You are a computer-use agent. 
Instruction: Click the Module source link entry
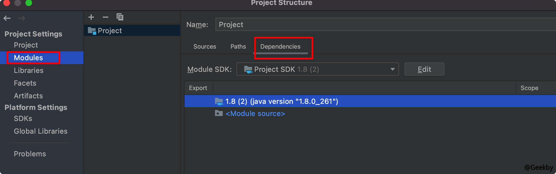coord(255,114)
